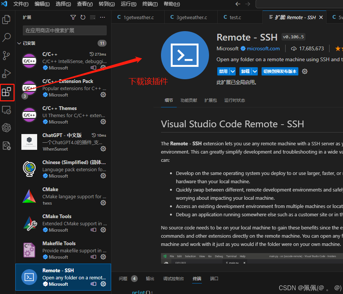Switch to 终端 terminal panel tab

pos(197,279)
